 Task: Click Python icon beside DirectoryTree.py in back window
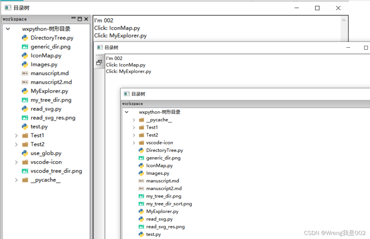[25, 38]
